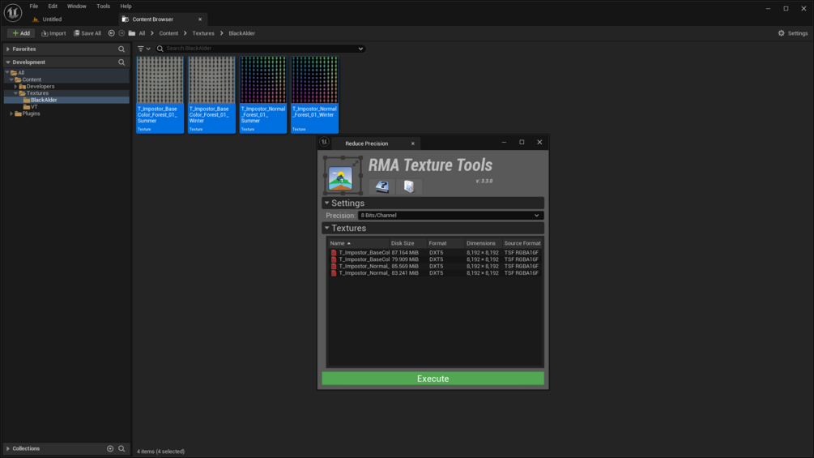Open the Window menu
814x458 pixels.
(77, 6)
